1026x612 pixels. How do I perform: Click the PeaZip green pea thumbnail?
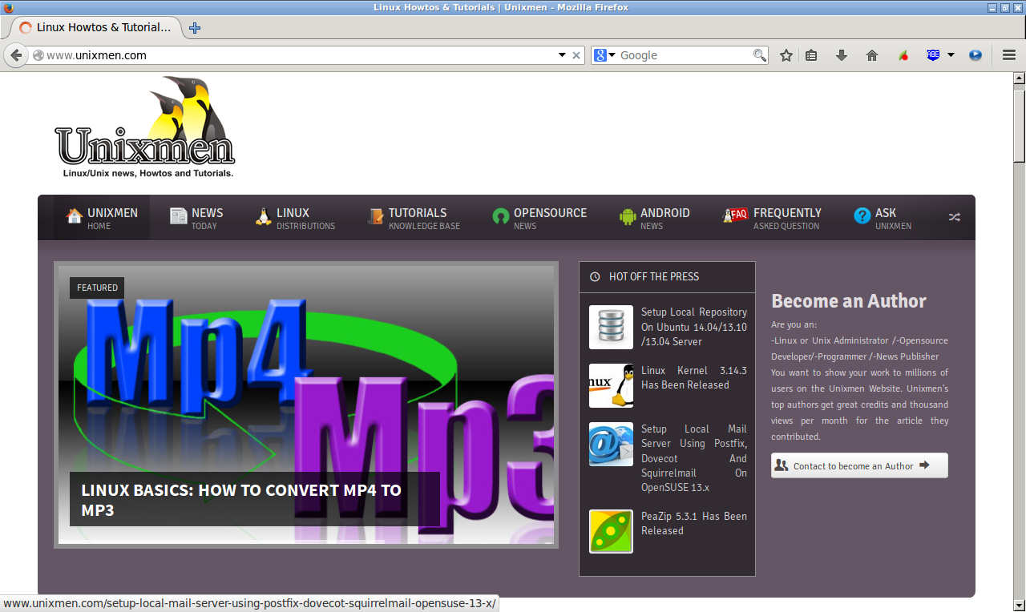[x=611, y=531]
